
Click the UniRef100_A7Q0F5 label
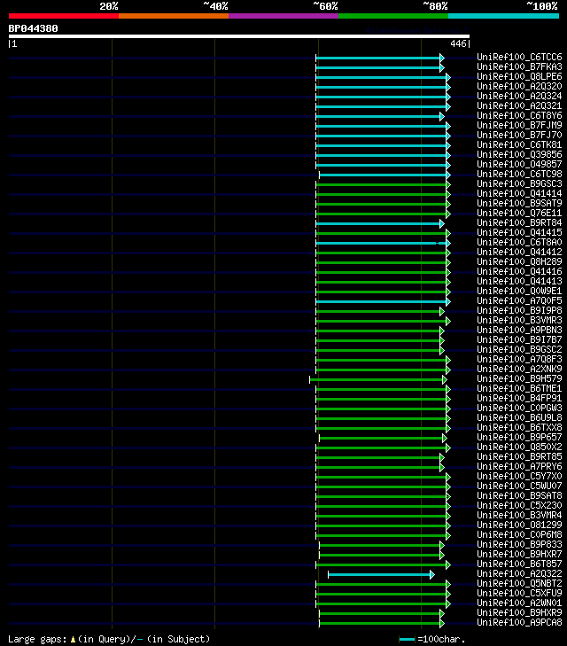coord(519,300)
